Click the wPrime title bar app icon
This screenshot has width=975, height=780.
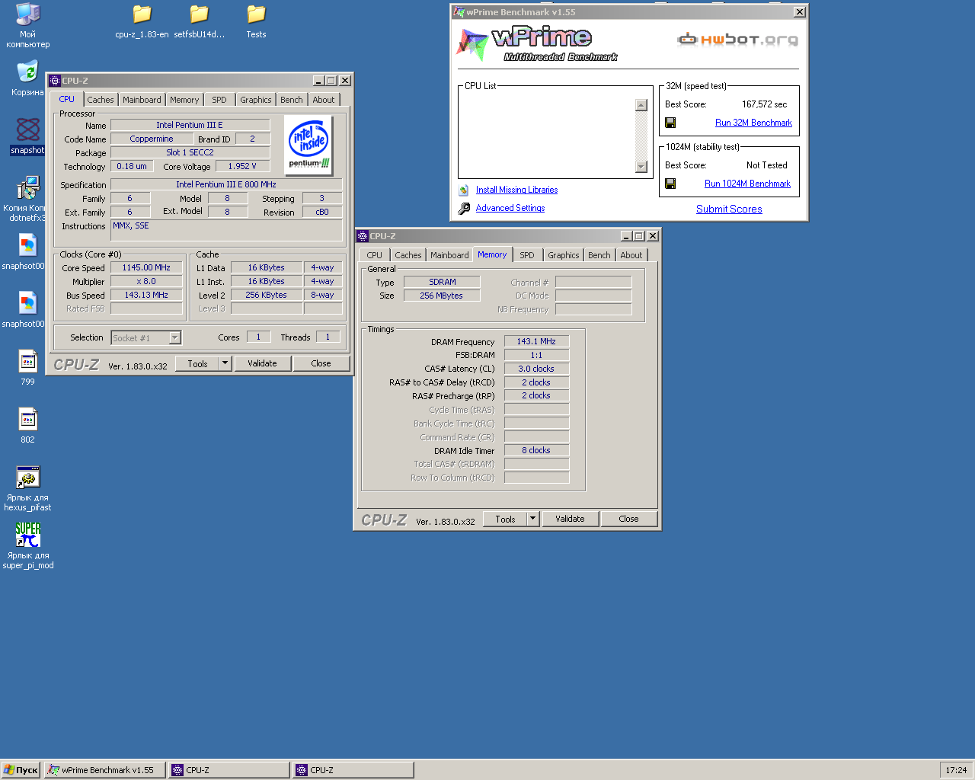pos(459,12)
